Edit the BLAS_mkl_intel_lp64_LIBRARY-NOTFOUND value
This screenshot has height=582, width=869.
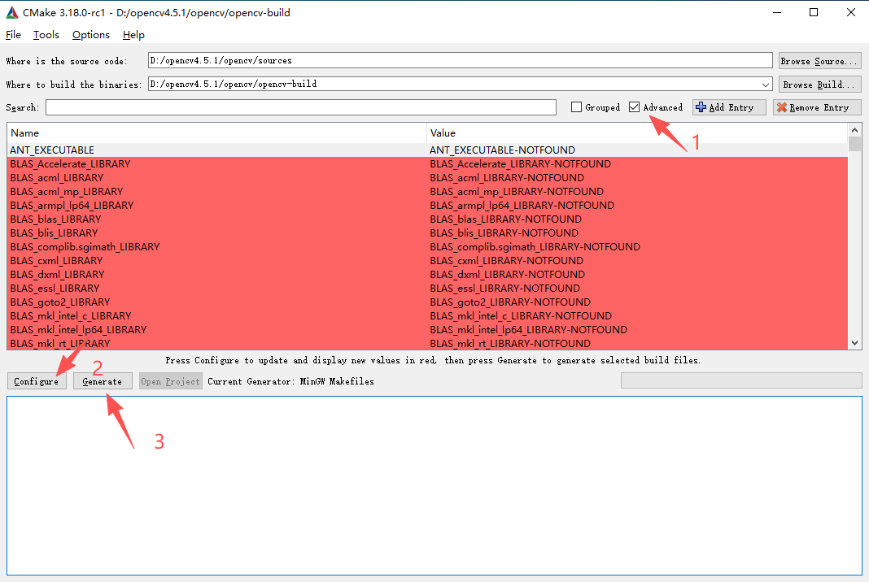pyautogui.click(x=528, y=330)
